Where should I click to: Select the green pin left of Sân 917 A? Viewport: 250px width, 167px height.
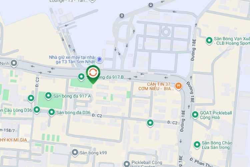click(x=31, y=98)
